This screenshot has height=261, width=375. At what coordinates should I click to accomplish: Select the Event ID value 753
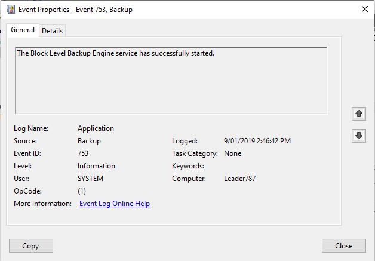pyautogui.click(x=83, y=153)
